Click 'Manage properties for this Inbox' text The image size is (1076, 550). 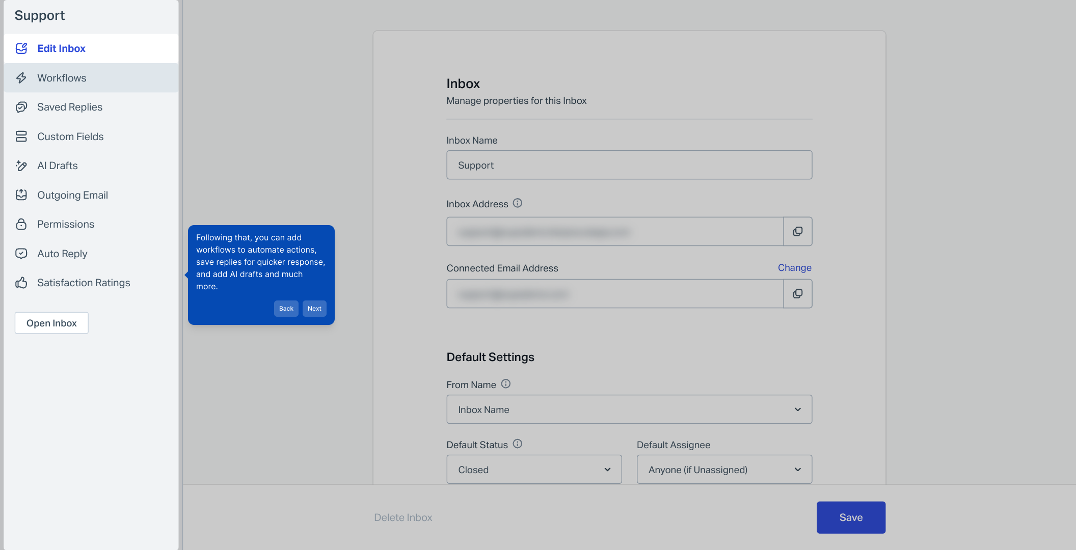tap(517, 101)
